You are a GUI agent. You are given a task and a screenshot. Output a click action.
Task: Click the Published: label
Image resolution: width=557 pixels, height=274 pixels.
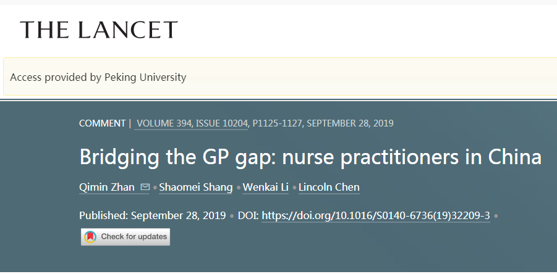click(103, 215)
